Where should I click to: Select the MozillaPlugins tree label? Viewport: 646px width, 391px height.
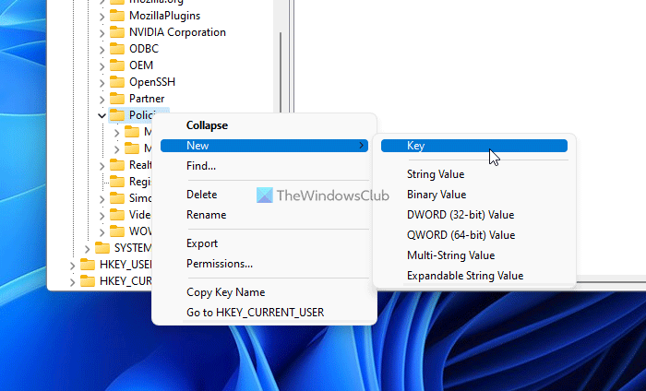coord(165,16)
